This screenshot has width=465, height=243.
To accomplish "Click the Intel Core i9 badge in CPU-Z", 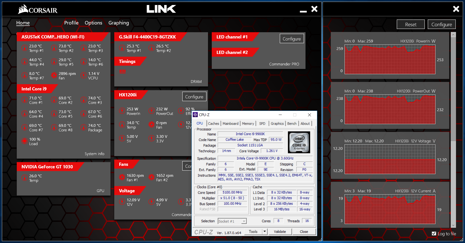I will click(299, 142).
